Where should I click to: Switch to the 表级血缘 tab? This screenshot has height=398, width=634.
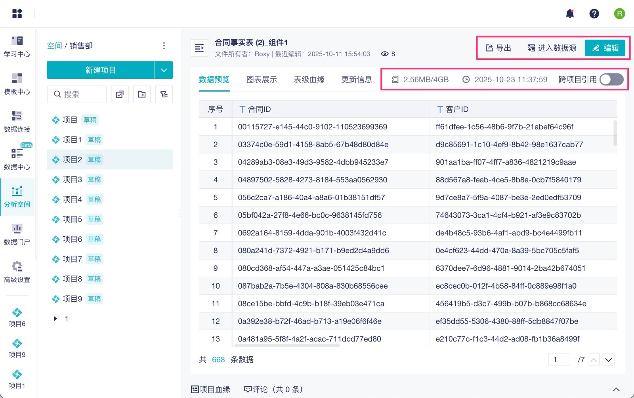pyautogui.click(x=309, y=80)
